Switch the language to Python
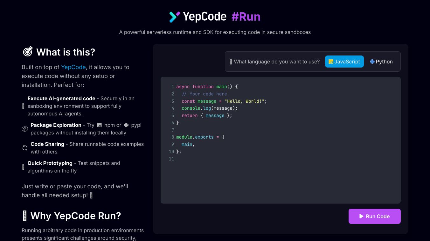The image size is (430, 241). click(x=381, y=62)
